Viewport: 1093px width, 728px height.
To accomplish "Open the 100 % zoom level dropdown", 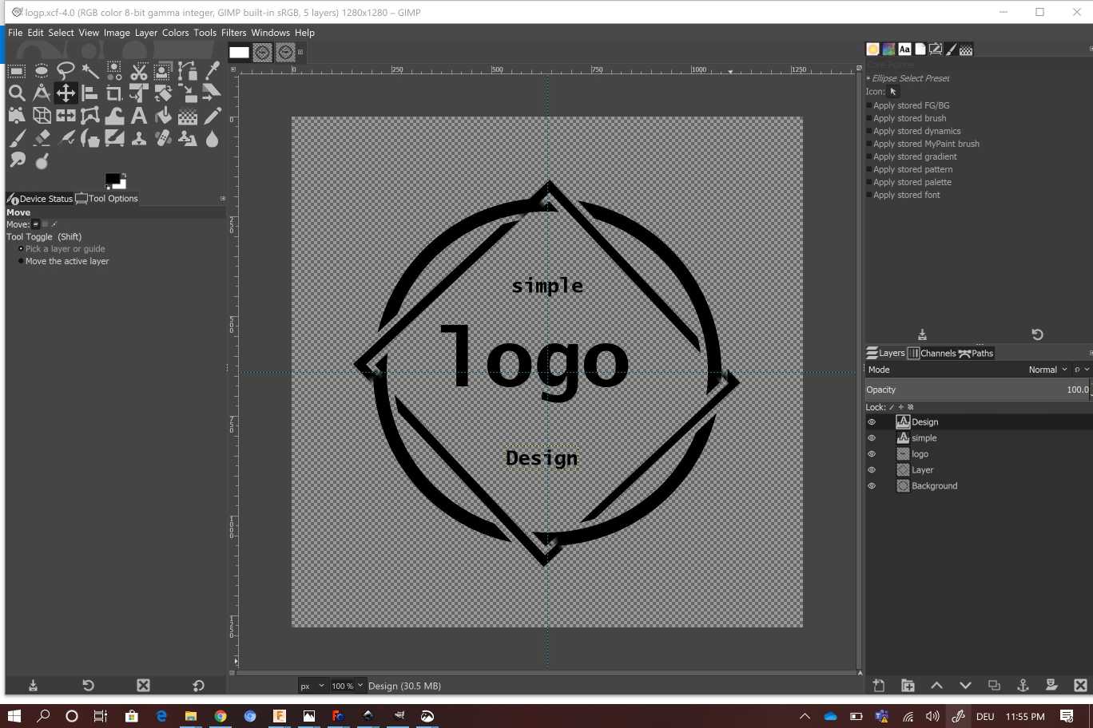I will [347, 686].
